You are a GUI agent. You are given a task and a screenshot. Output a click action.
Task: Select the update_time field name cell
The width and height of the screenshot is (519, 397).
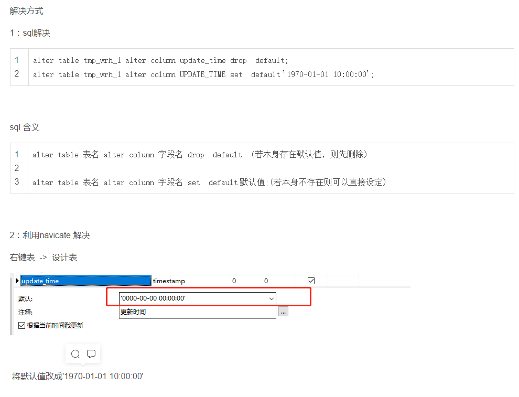click(x=86, y=281)
